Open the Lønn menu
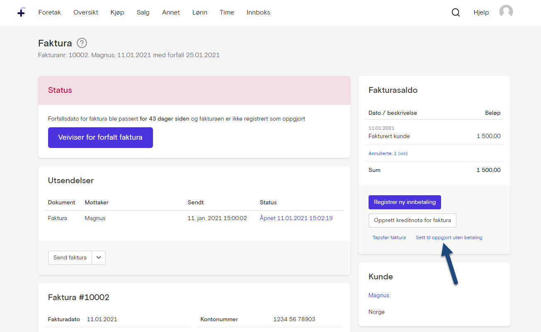 [x=200, y=12]
